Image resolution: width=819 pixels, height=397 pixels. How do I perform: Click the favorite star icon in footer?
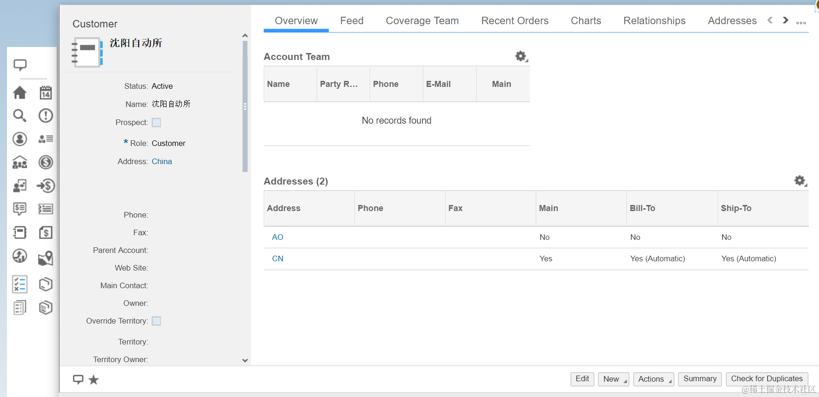pyautogui.click(x=93, y=380)
